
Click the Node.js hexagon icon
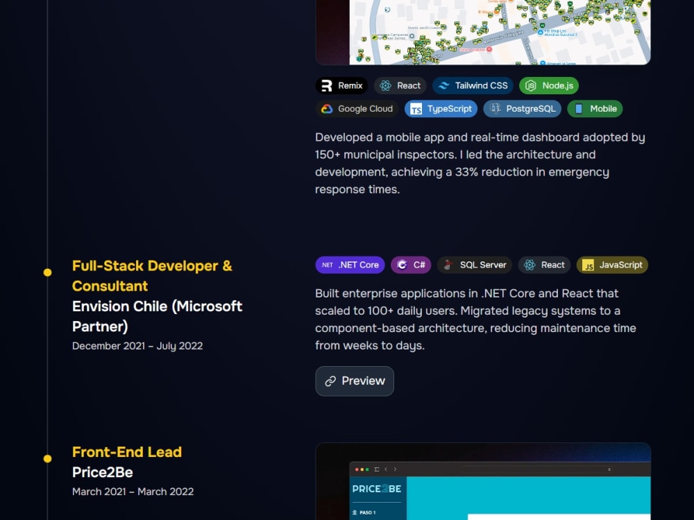click(x=531, y=86)
